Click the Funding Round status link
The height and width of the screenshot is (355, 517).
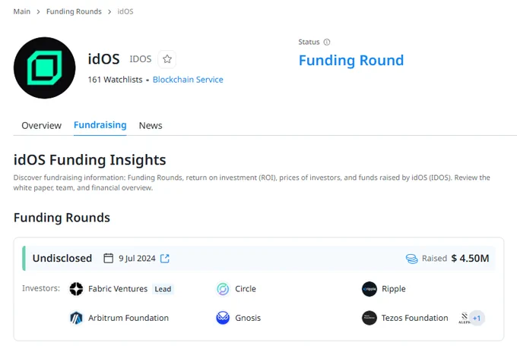point(351,60)
